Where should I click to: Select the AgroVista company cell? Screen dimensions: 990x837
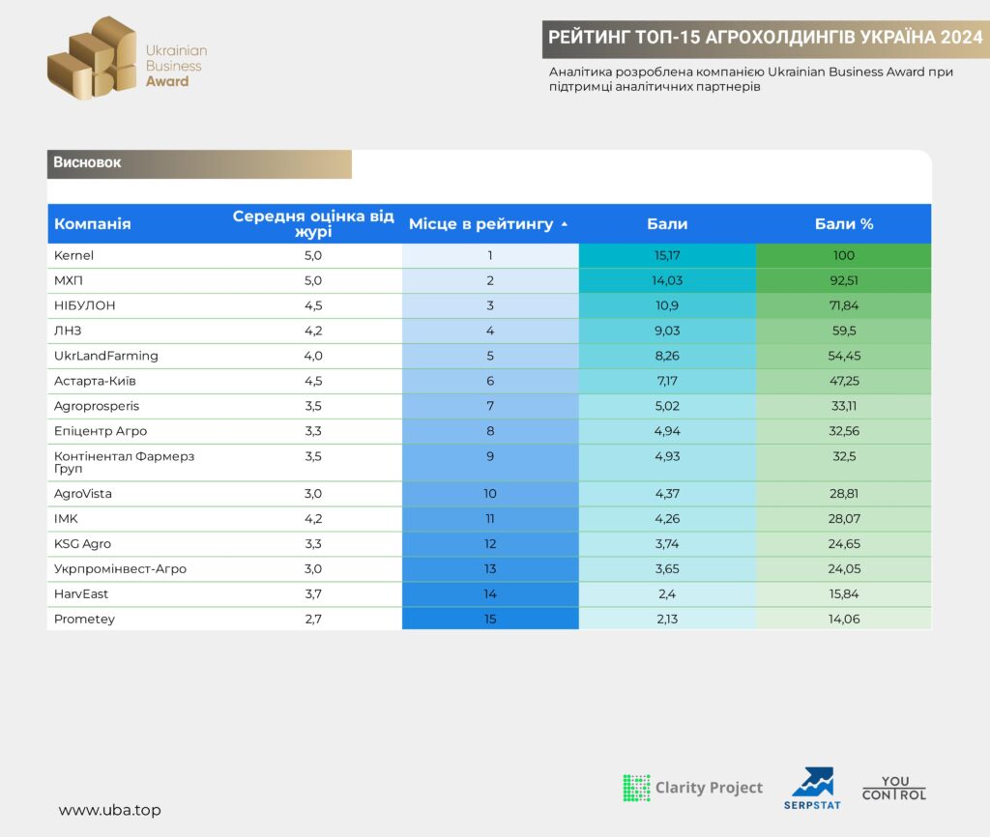pos(136,494)
